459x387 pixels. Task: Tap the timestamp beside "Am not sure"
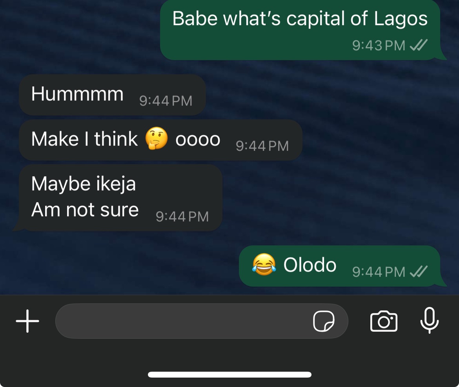[182, 217]
